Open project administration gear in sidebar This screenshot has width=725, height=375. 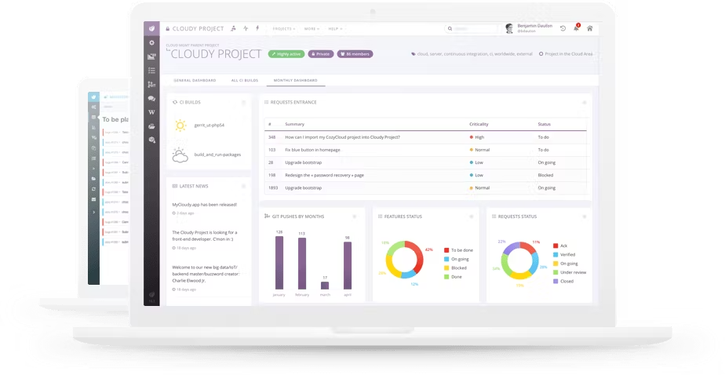151,42
